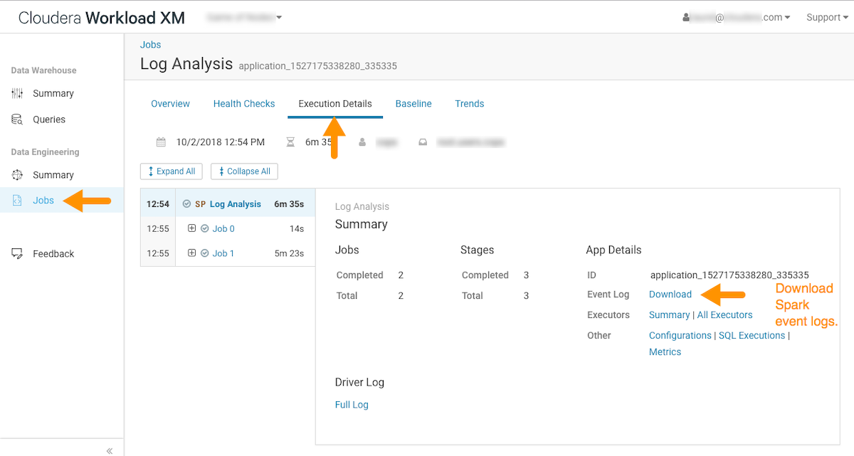854x456 pixels.
Task: Click the Queries icon in sidebar
Action: (x=18, y=120)
